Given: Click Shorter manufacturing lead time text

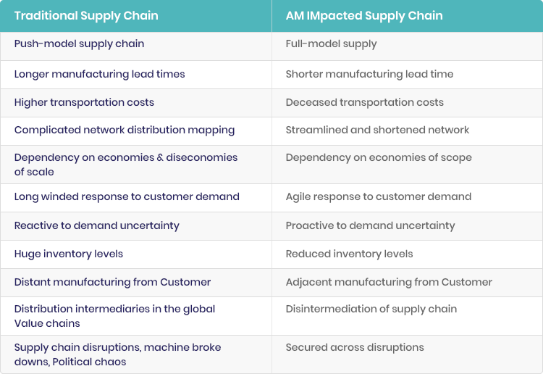Looking at the screenshot, I should coord(369,74).
